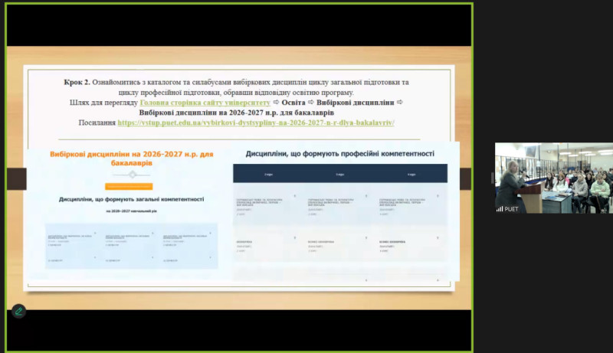Click the top-left cell in the professional disciplines table

pos(267,203)
